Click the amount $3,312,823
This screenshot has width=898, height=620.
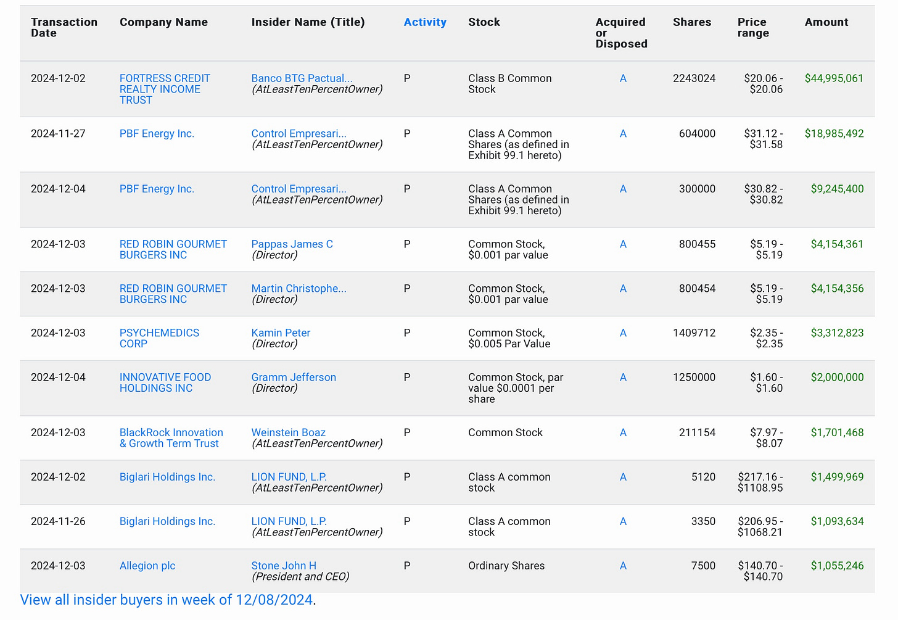click(837, 333)
